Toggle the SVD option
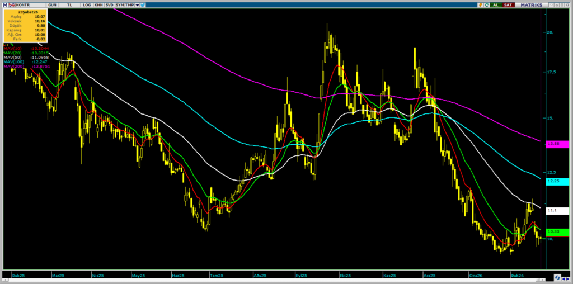Image resolution: width=573 pixels, height=284 pixels. 109,4
